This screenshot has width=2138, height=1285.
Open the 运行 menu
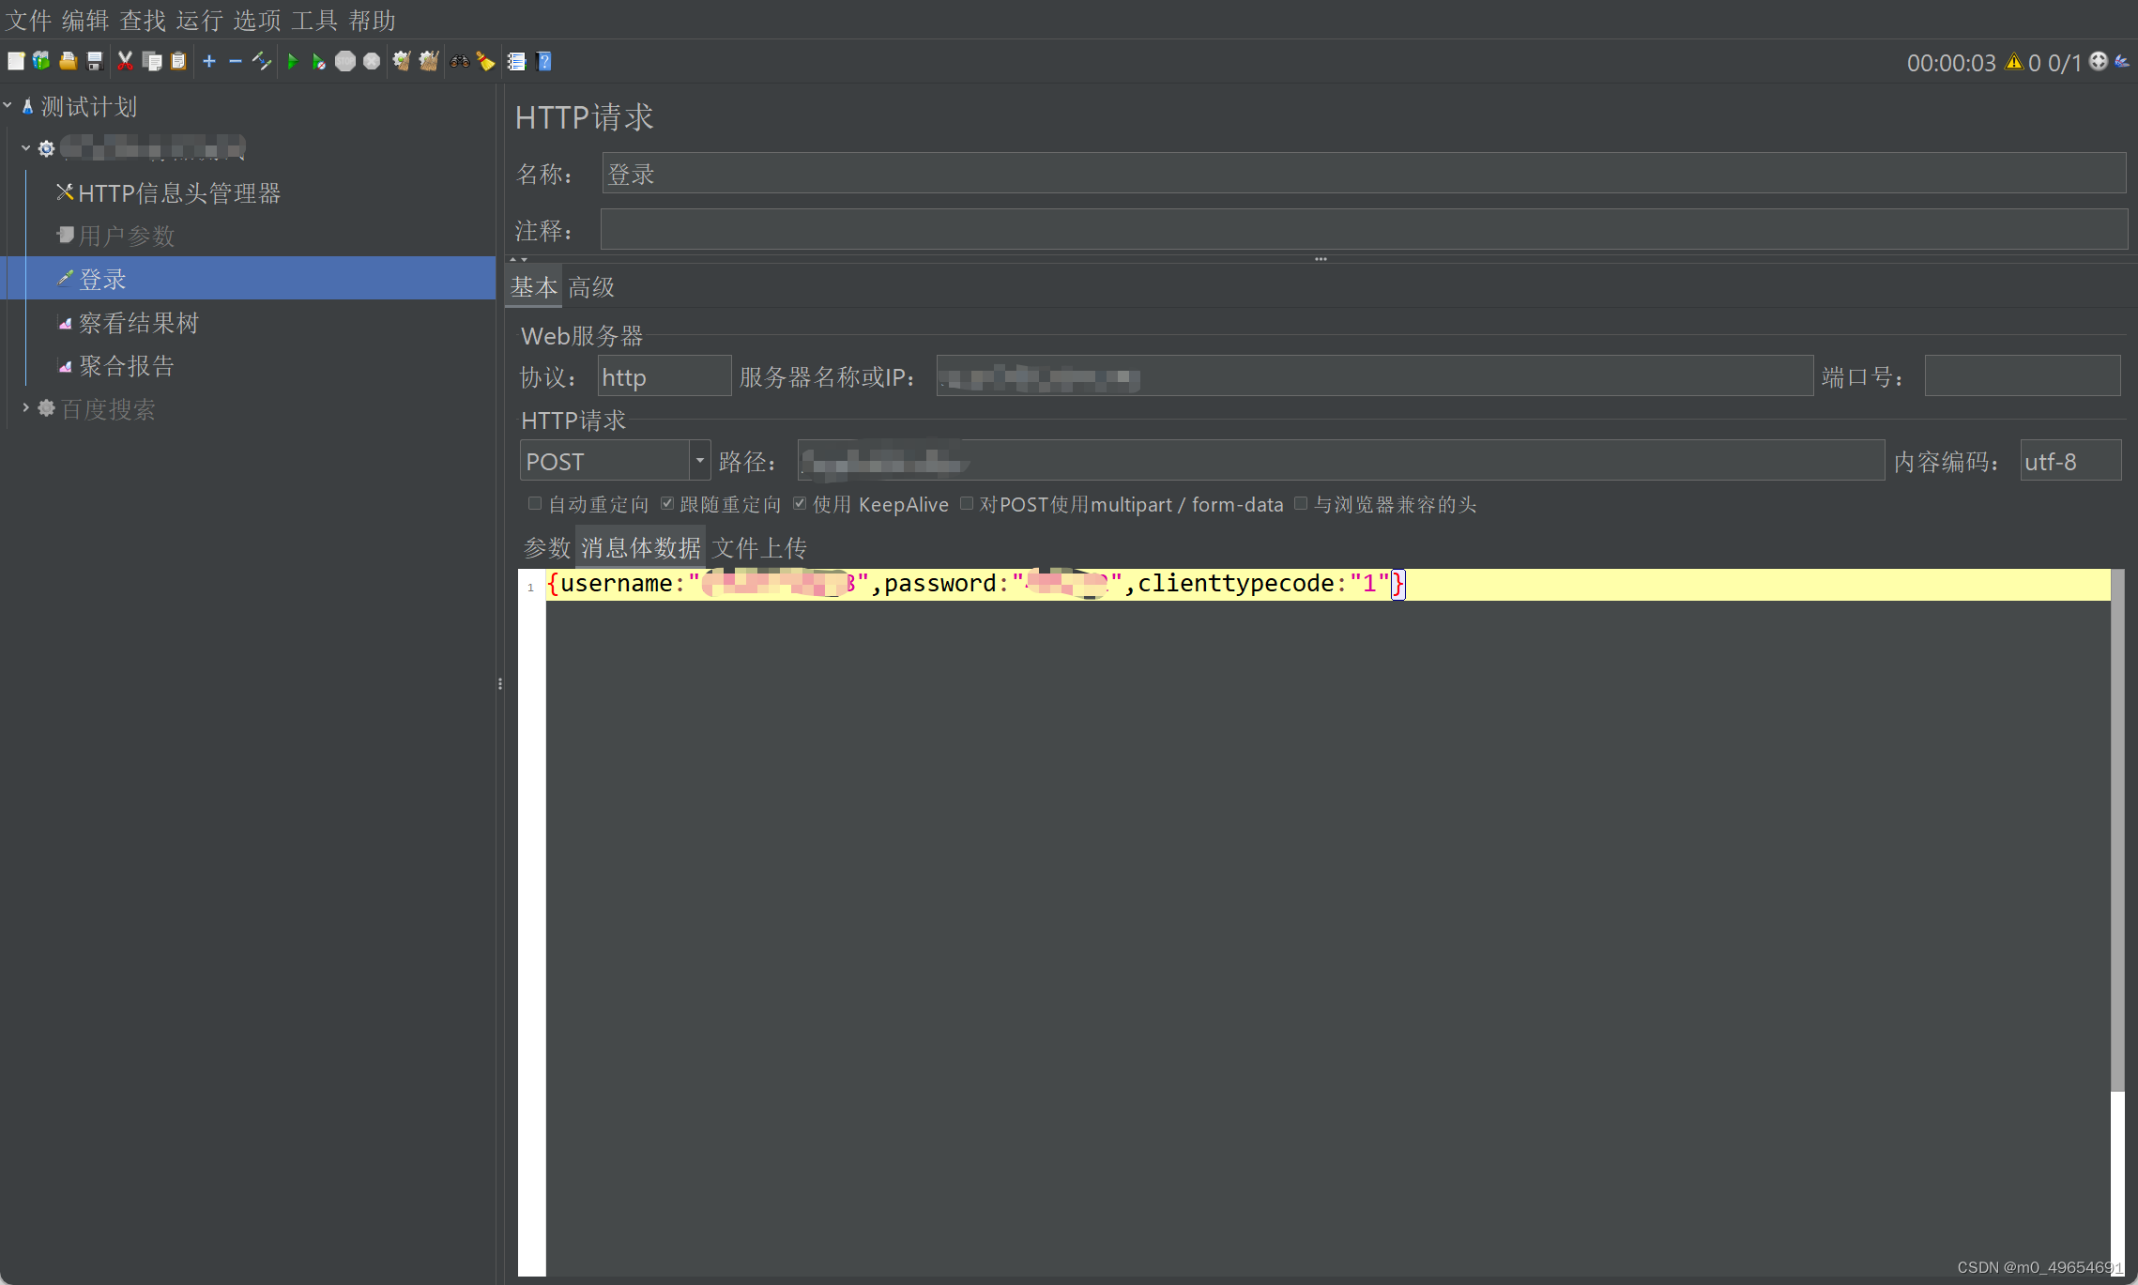click(199, 20)
